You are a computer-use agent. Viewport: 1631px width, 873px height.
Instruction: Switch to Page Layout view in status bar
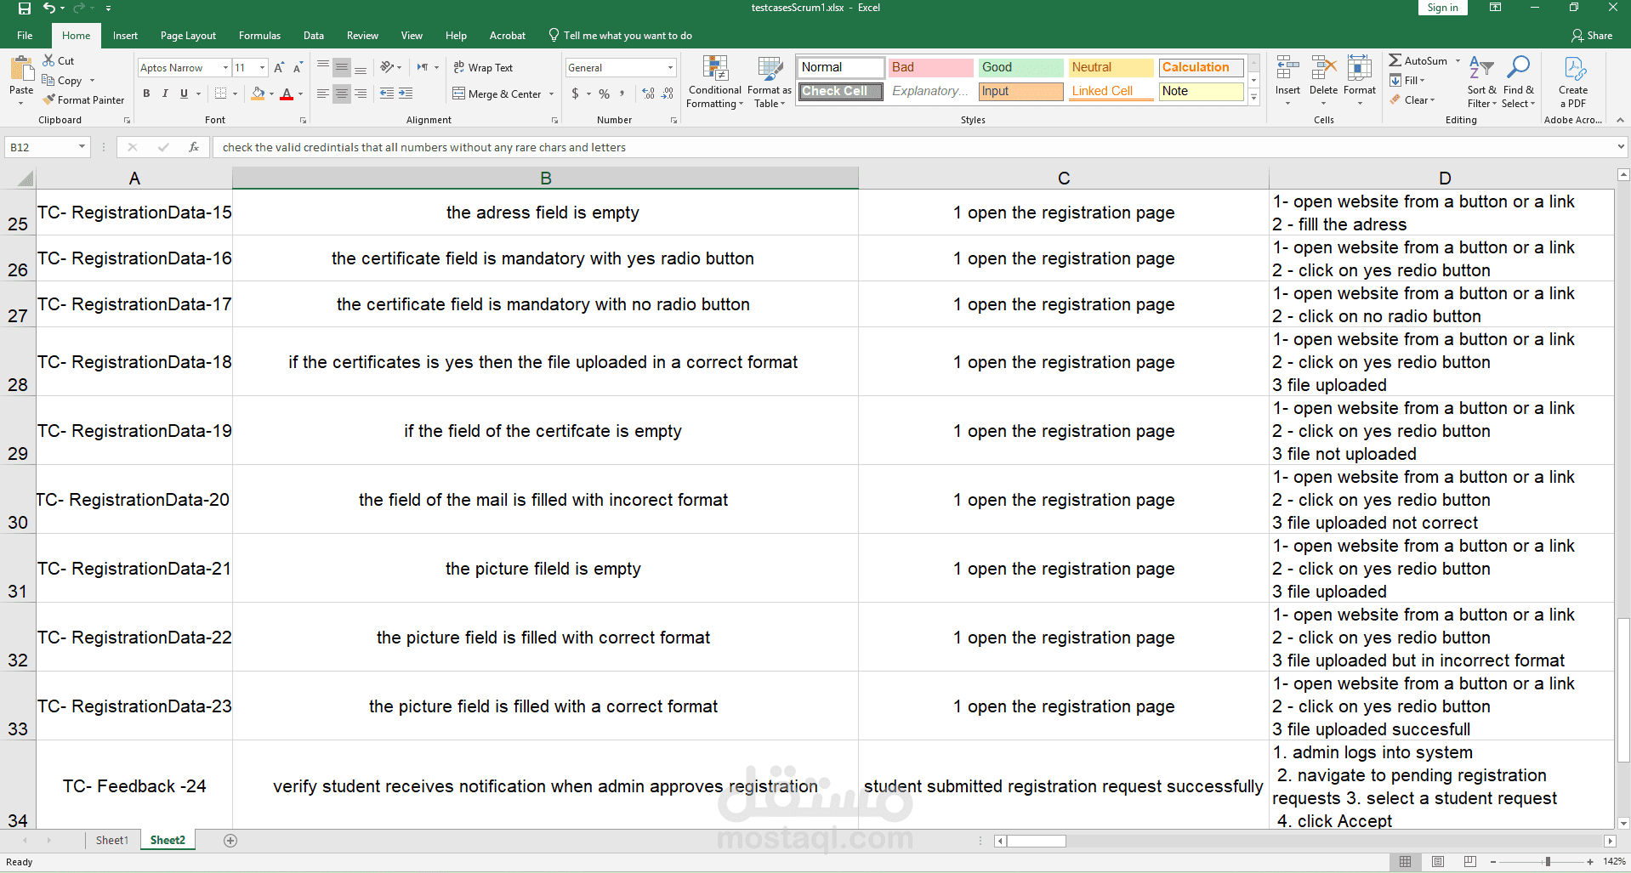click(1438, 862)
